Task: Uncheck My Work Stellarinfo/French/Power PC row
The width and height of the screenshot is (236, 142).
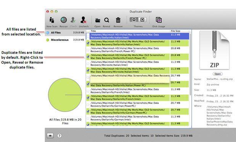Action: 88,57
